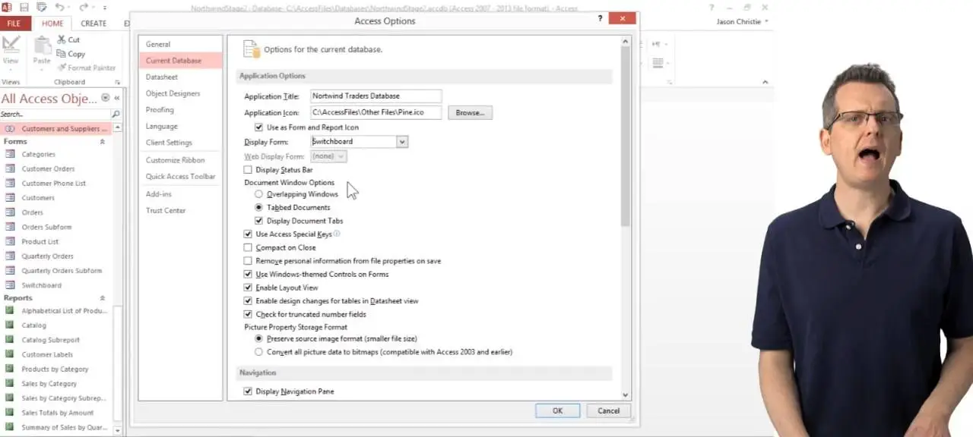Click the navigation pane search magnifier icon
973x437 pixels.
[x=116, y=114]
